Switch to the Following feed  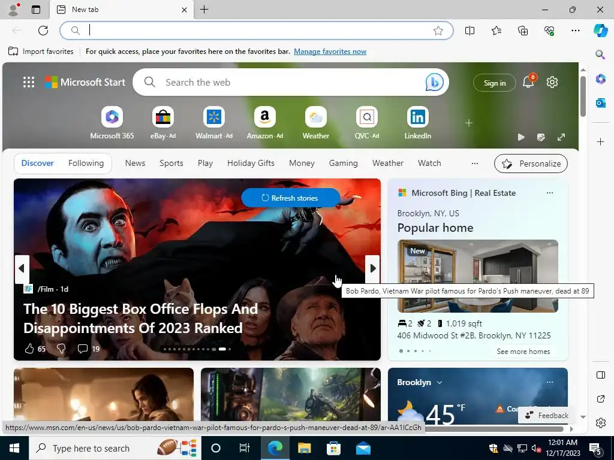point(86,163)
